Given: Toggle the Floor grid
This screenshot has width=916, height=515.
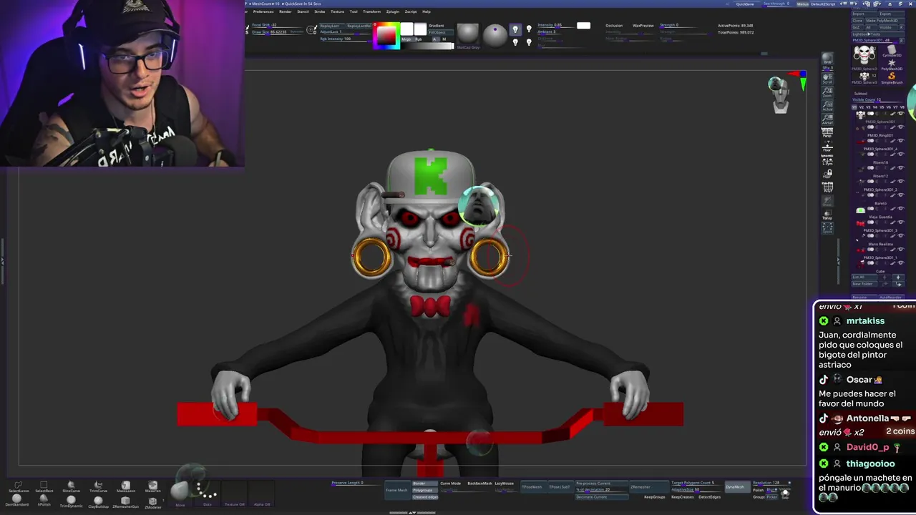Looking at the screenshot, I should pos(827,146).
